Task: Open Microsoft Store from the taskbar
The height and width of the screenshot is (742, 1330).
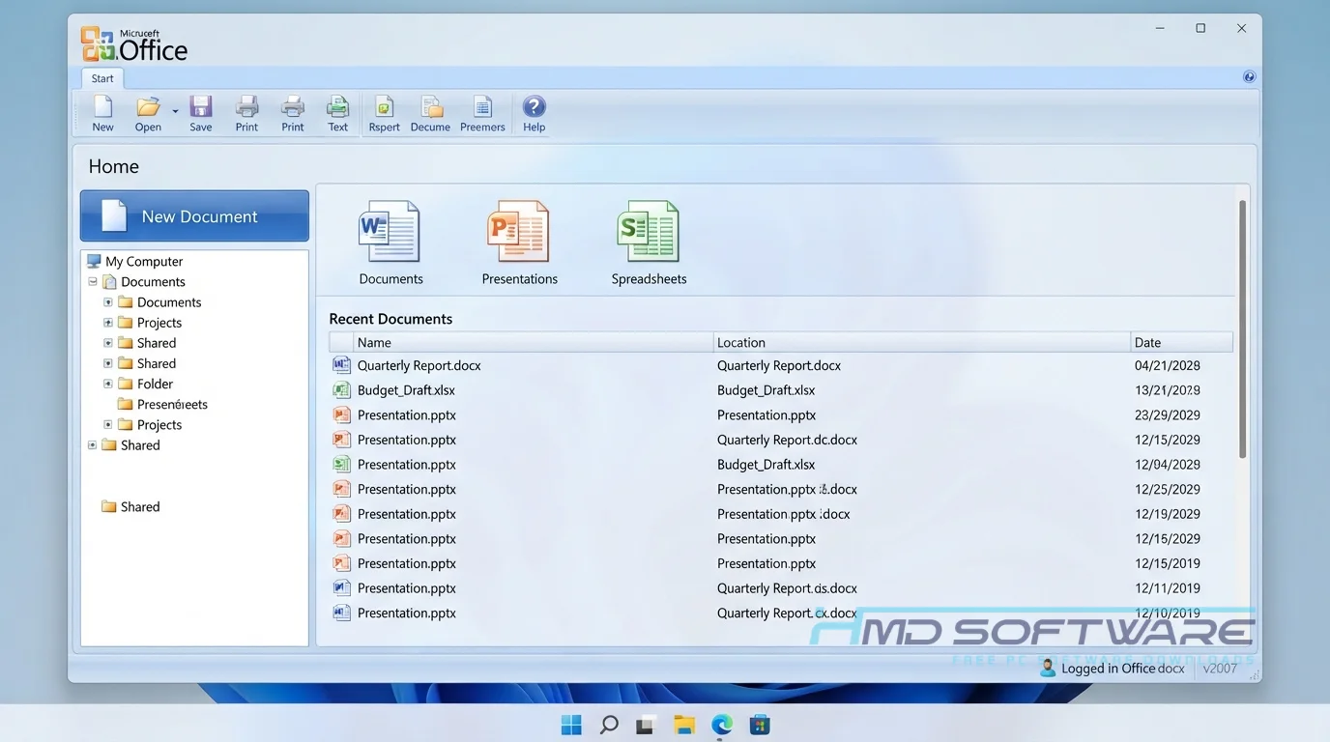Action: point(760,725)
